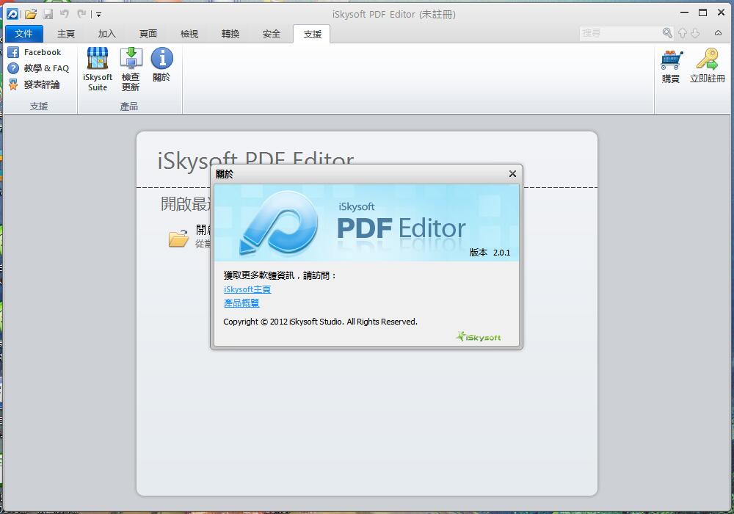
Task: Click into the 搜尋 search field
Action: [620, 33]
